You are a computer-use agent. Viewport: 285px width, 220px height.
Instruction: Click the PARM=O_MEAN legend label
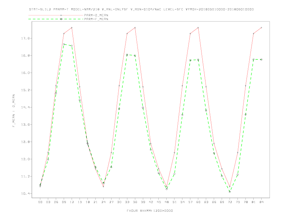point(96,15)
